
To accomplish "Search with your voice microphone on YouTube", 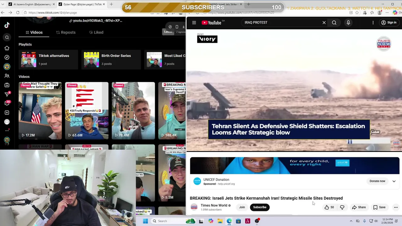I will [x=348, y=23].
